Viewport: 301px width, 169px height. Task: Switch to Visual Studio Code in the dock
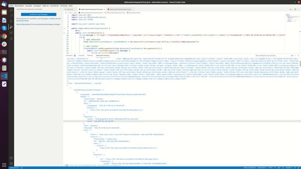tap(4, 76)
